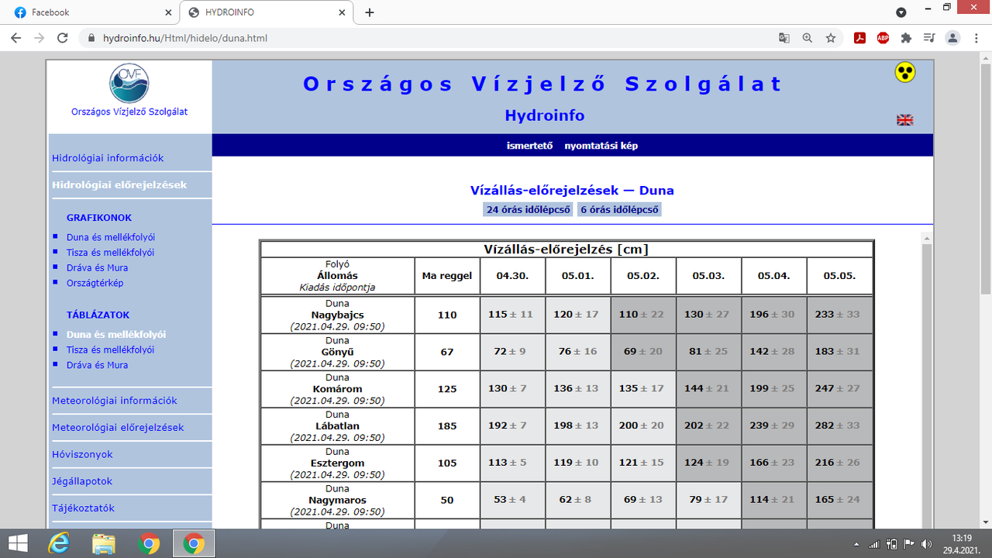Open File Explorer from the taskbar

tap(104, 543)
